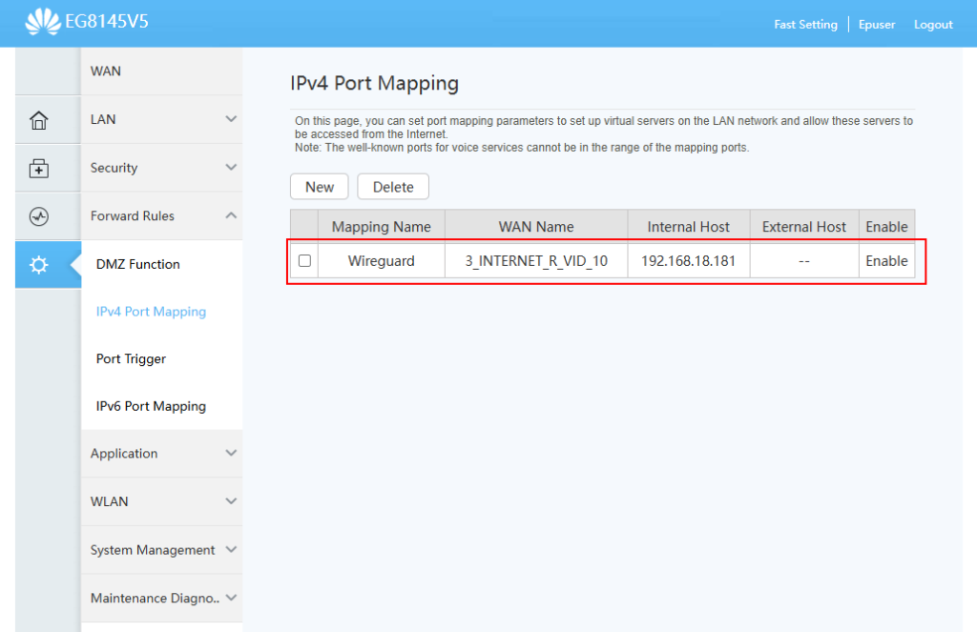Tick the Wireguard rule checkbox

point(304,260)
